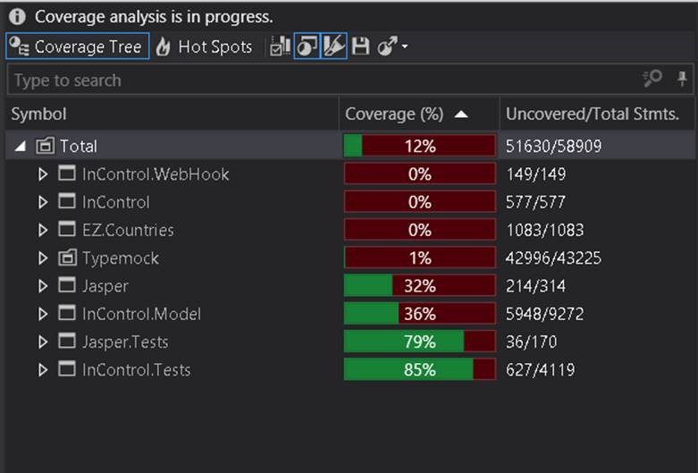The height and width of the screenshot is (473, 698).
Task: Click the InControl.WebHook assembly icon
Action: tap(67, 173)
